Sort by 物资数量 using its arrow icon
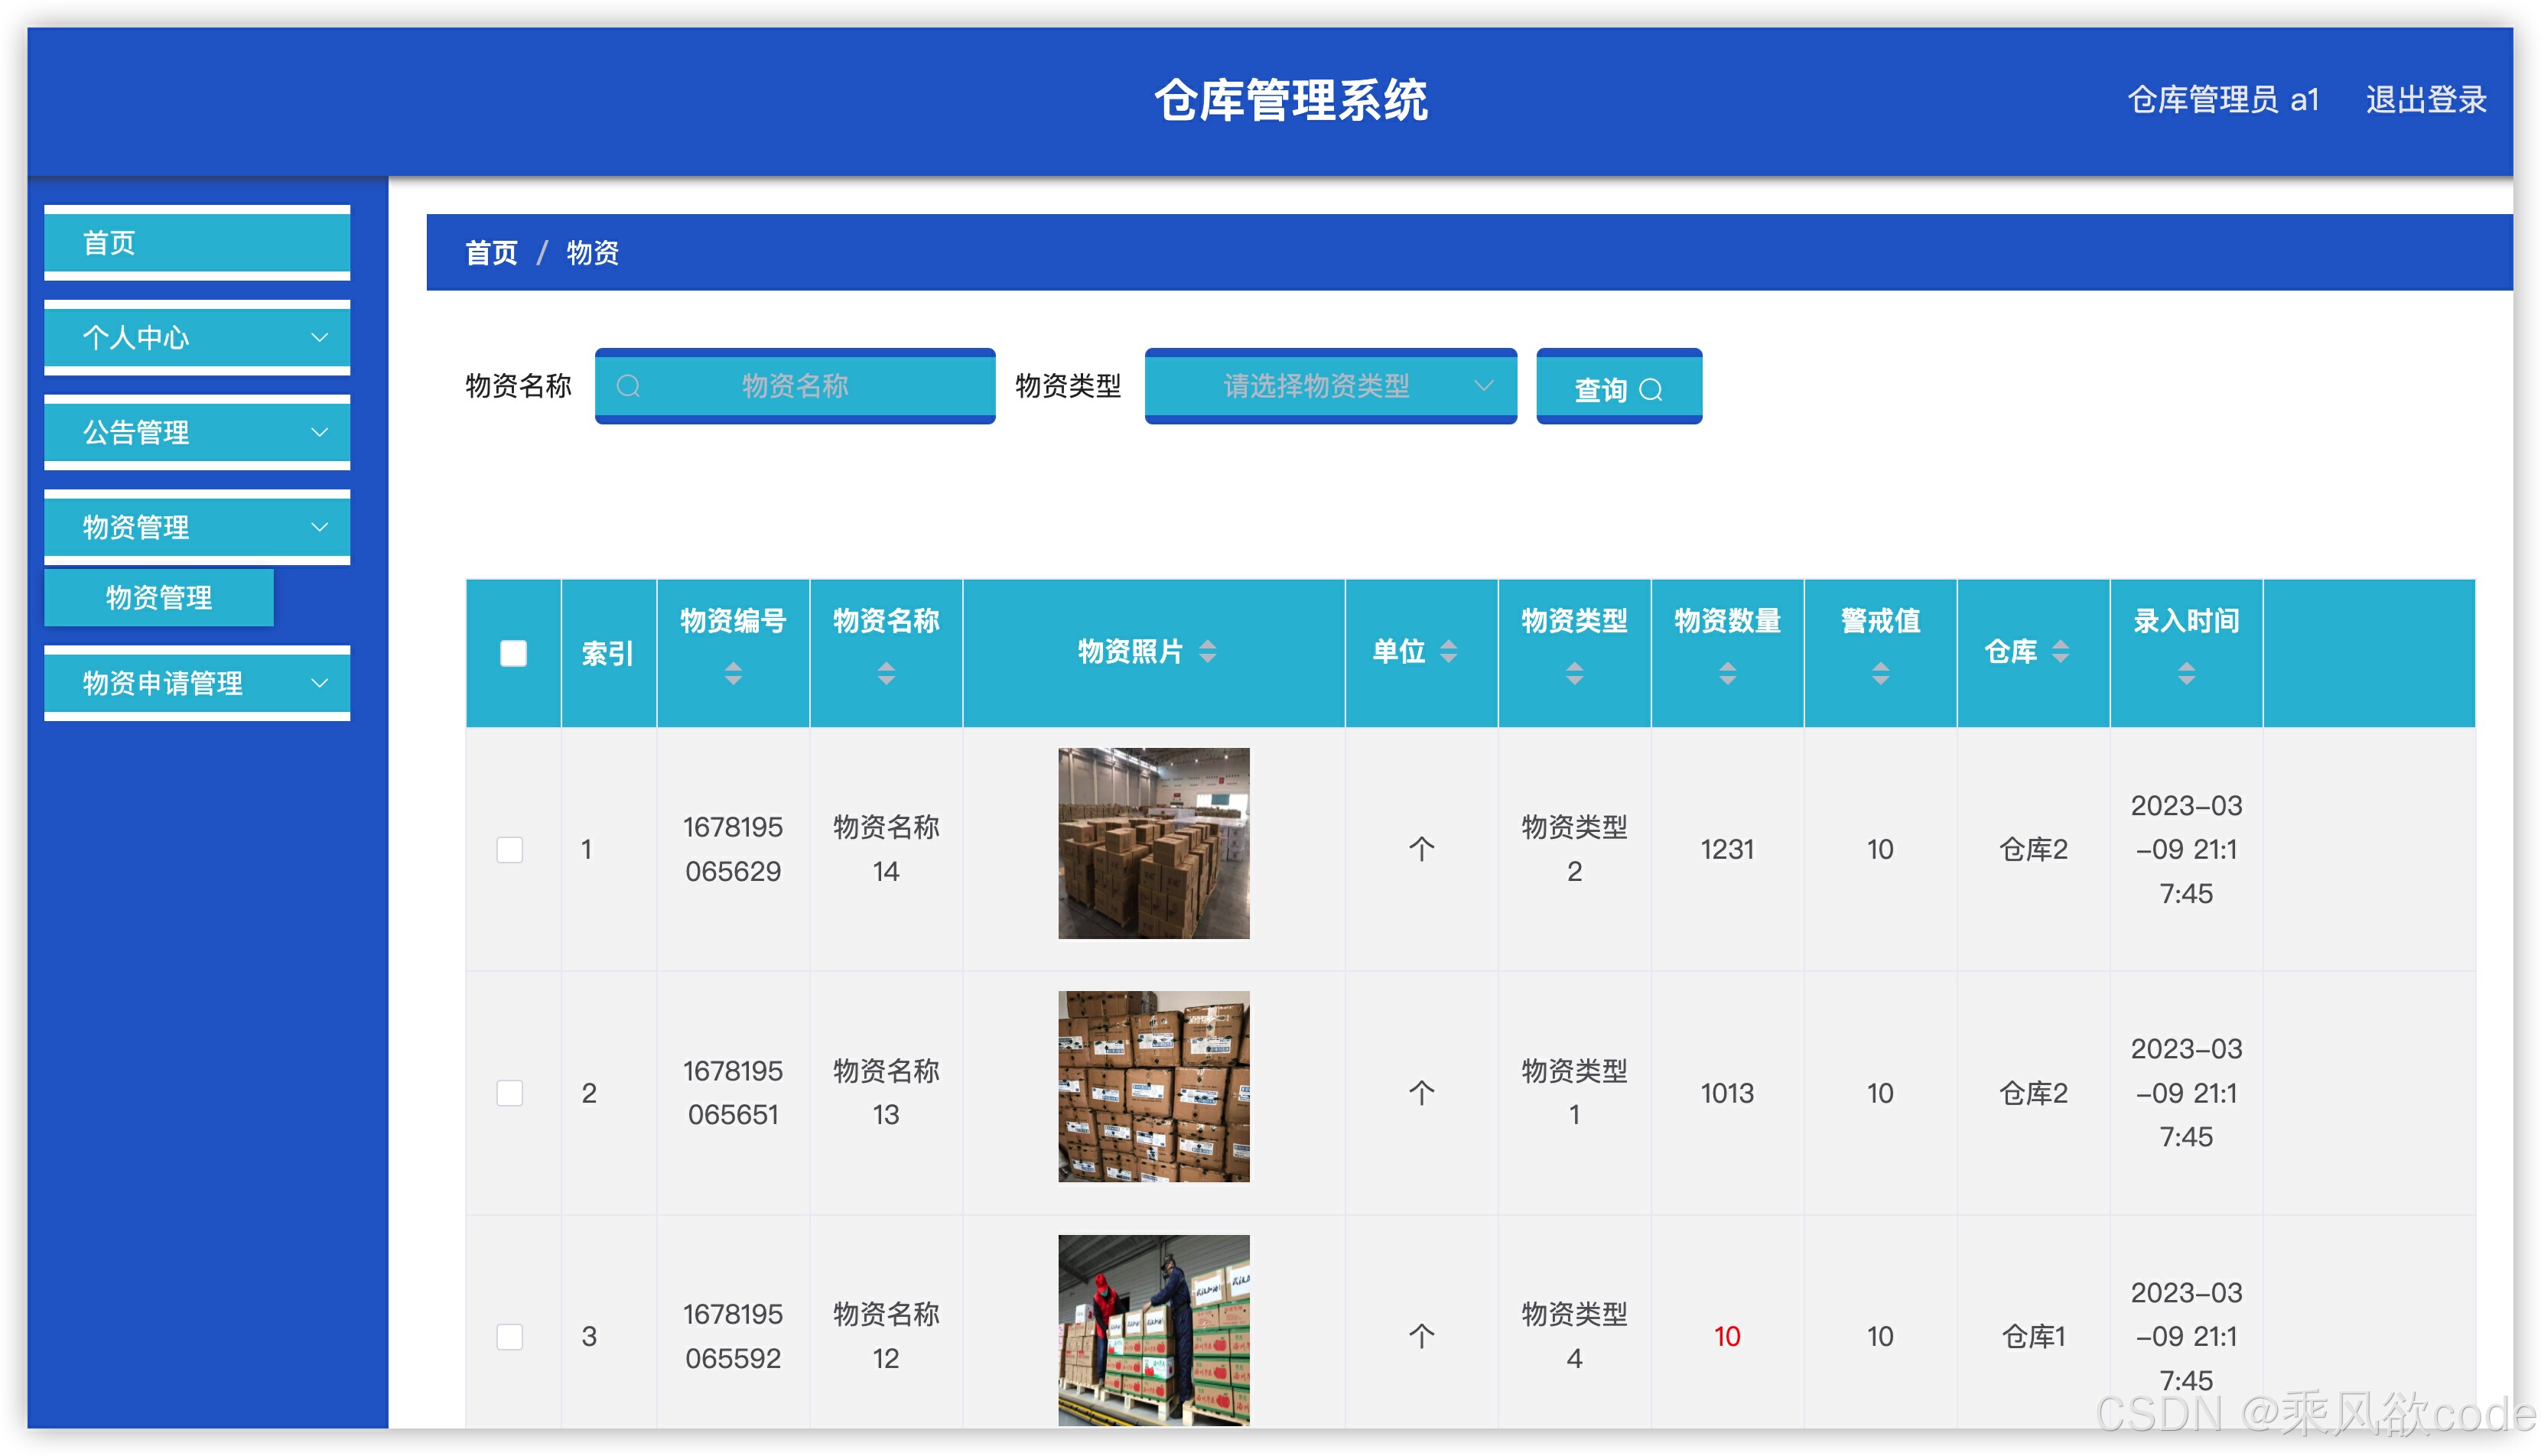The image size is (2541, 1456). pyautogui.click(x=1727, y=673)
